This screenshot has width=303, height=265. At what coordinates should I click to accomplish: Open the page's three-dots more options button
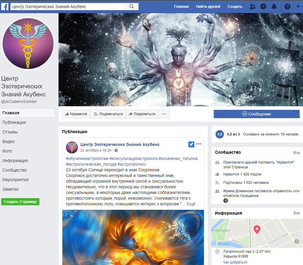pos(164,114)
